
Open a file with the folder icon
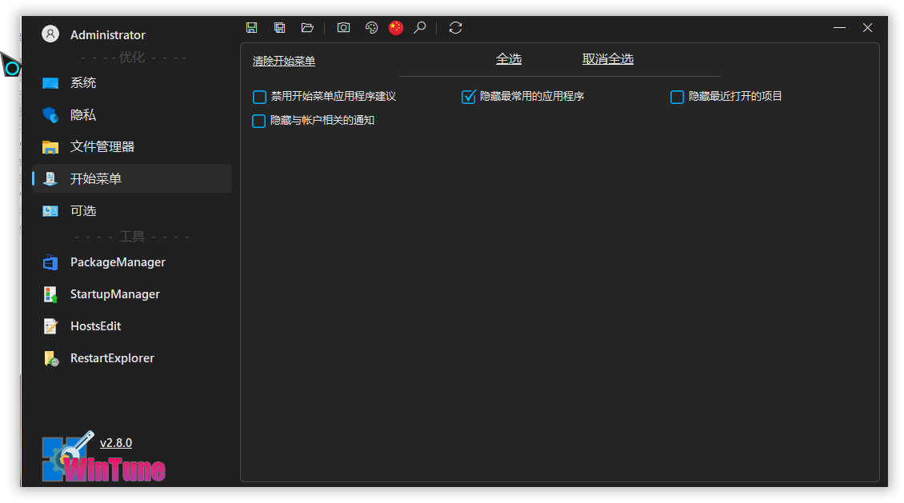[307, 28]
